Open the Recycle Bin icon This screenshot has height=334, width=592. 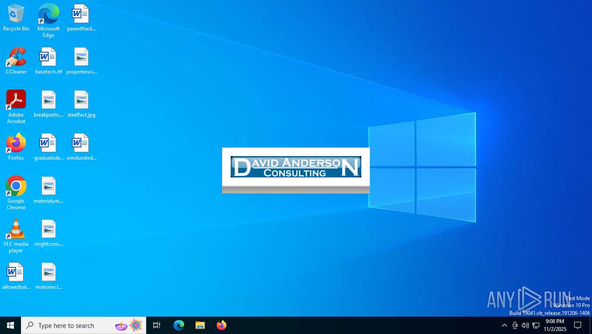pyautogui.click(x=16, y=18)
